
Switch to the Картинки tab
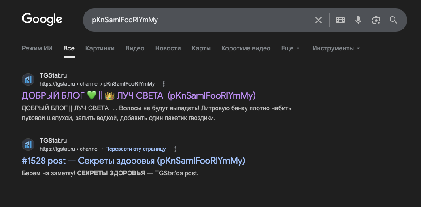[x=100, y=48]
